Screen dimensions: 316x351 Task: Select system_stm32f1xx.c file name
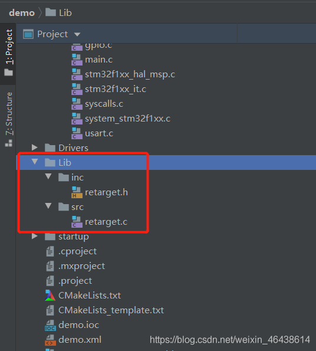pos(127,119)
